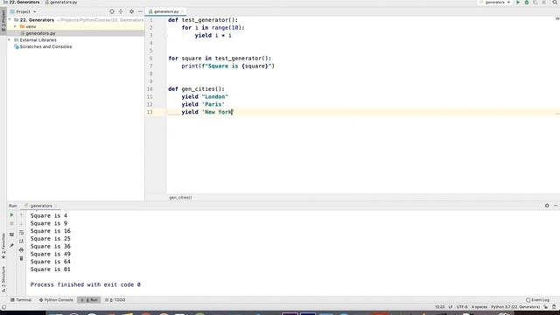The width and height of the screenshot is (560, 315).
Task: Change line separator LF in status bar
Action: point(451,307)
